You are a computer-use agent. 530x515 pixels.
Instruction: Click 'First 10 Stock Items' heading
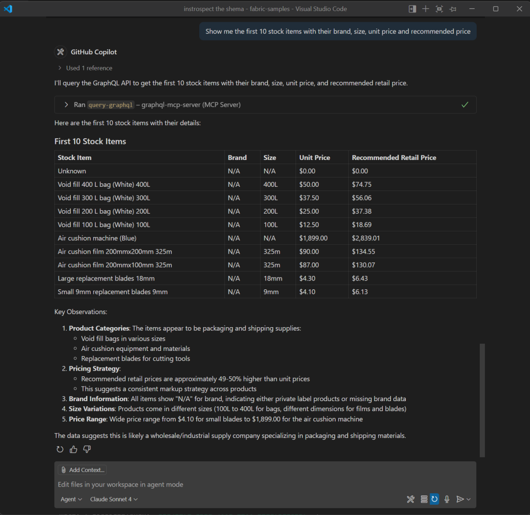(x=90, y=141)
